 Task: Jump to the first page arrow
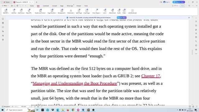click(12, 106)
